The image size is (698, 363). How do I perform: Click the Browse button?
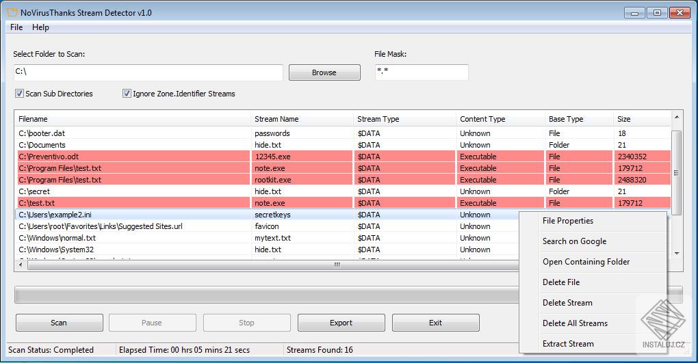(324, 72)
